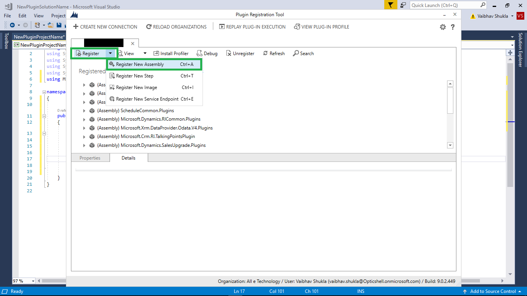Refresh the registered assemblies list
The height and width of the screenshot is (296, 527).
click(x=274, y=53)
